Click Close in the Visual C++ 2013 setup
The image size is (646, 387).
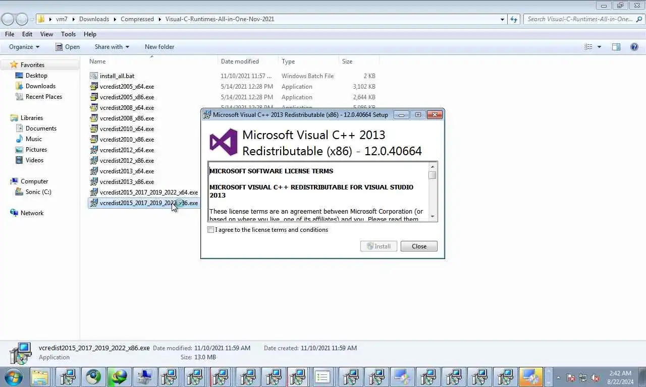(x=419, y=246)
